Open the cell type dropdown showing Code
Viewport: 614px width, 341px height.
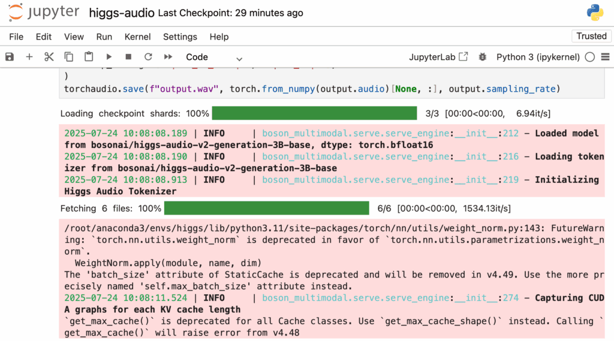[x=214, y=57]
